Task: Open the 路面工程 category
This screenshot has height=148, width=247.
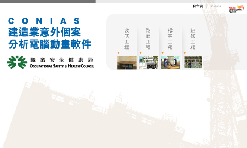Action: tap(148, 39)
